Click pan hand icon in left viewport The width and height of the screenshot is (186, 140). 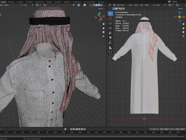103,28
